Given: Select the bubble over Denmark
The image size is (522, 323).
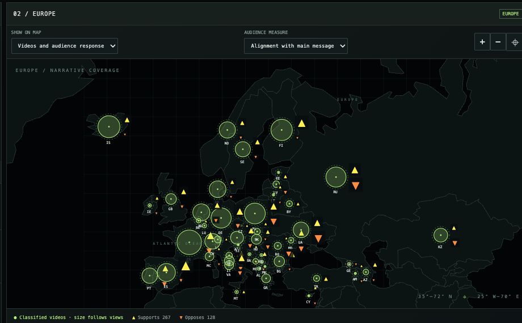Looking at the screenshot, I should 218,189.
